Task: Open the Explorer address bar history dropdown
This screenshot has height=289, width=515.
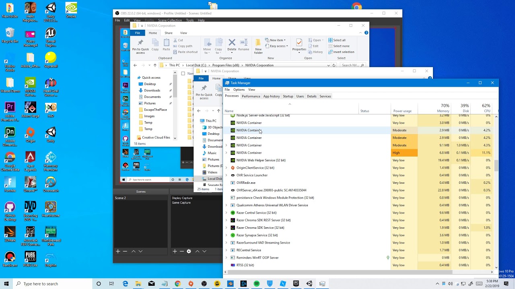Action: [x=328, y=65]
